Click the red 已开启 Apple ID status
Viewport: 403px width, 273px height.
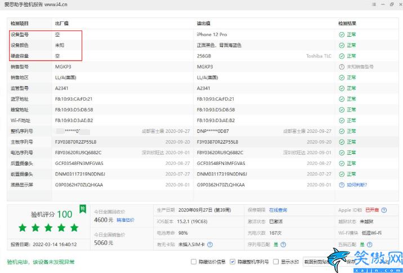coord(372,210)
